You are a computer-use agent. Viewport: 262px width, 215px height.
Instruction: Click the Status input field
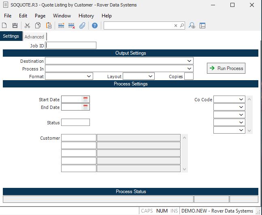click(x=75, y=122)
